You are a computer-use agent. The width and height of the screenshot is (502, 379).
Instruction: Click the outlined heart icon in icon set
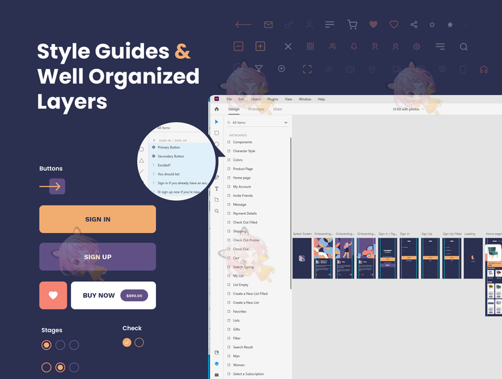click(x=394, y=24)
